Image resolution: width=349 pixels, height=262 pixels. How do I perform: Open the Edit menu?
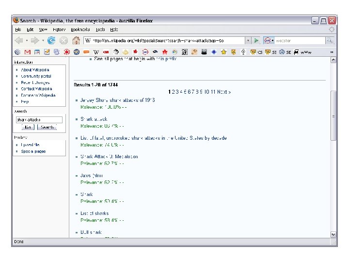[30, 30]
